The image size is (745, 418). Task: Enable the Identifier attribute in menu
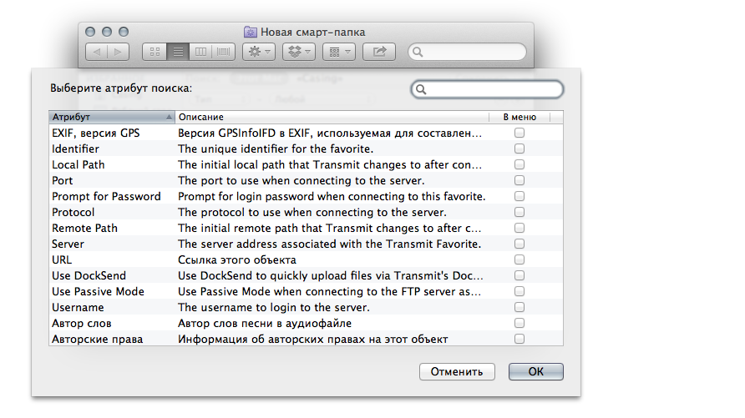click(519, 149)
